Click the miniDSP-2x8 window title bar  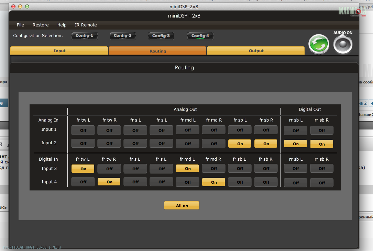pos(184,7)
